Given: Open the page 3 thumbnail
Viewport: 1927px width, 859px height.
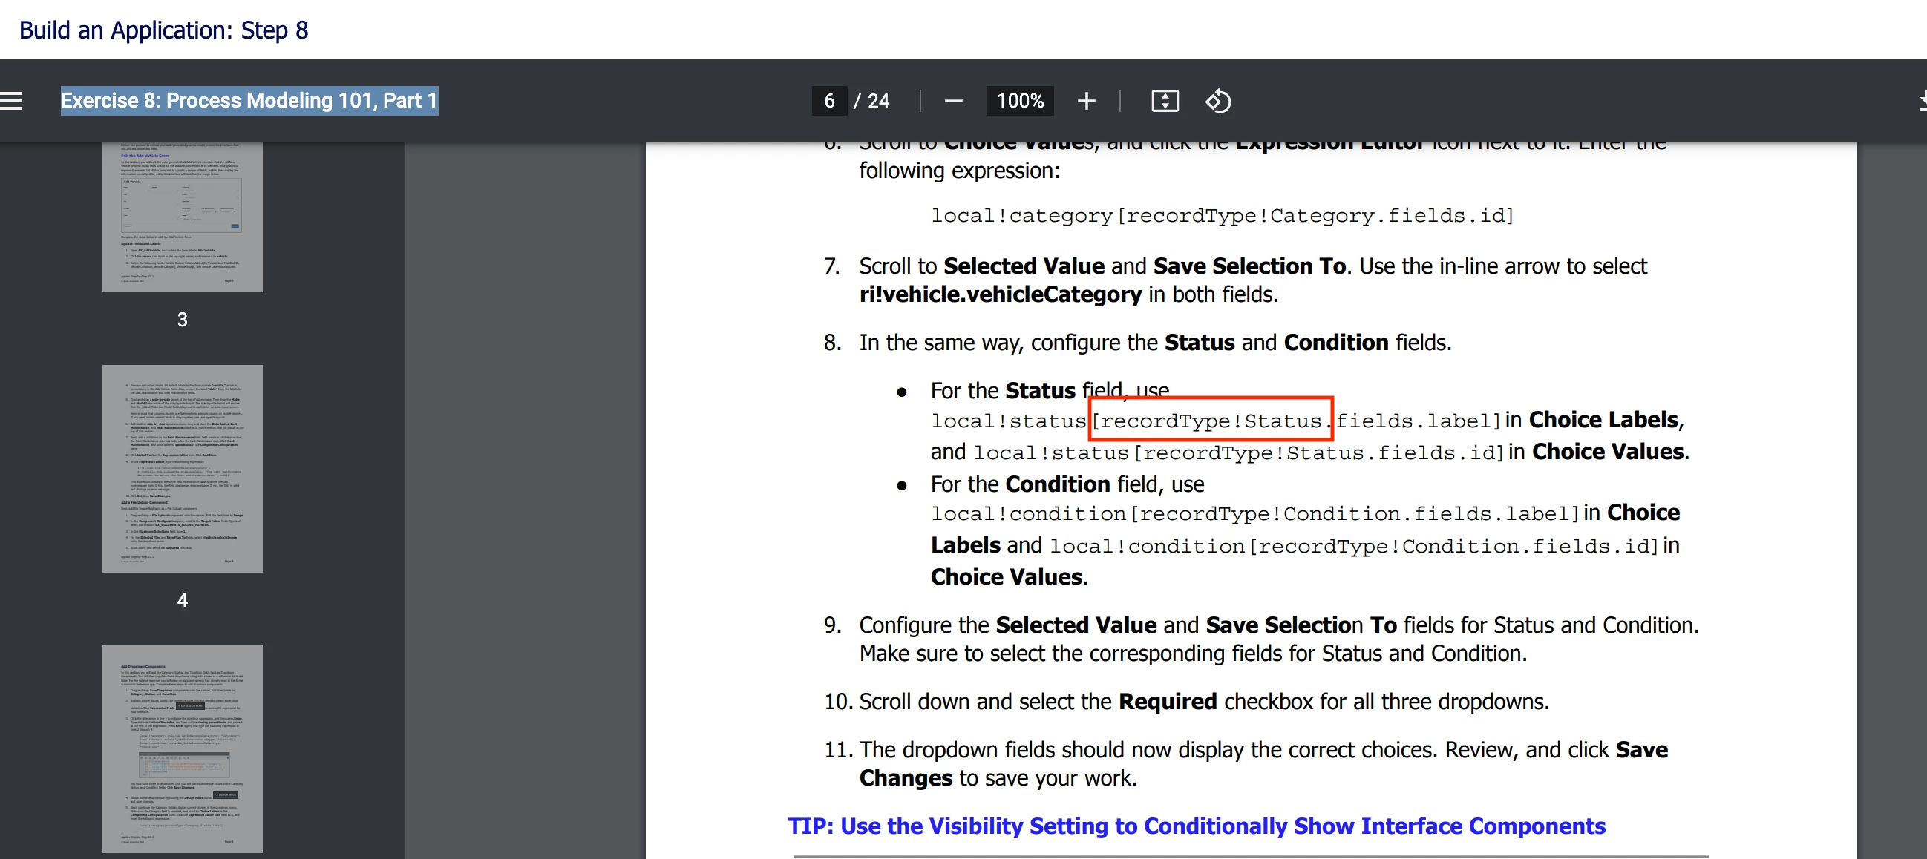Looking at the screenshot, I should pyautogui.click(x=183, y=217).
